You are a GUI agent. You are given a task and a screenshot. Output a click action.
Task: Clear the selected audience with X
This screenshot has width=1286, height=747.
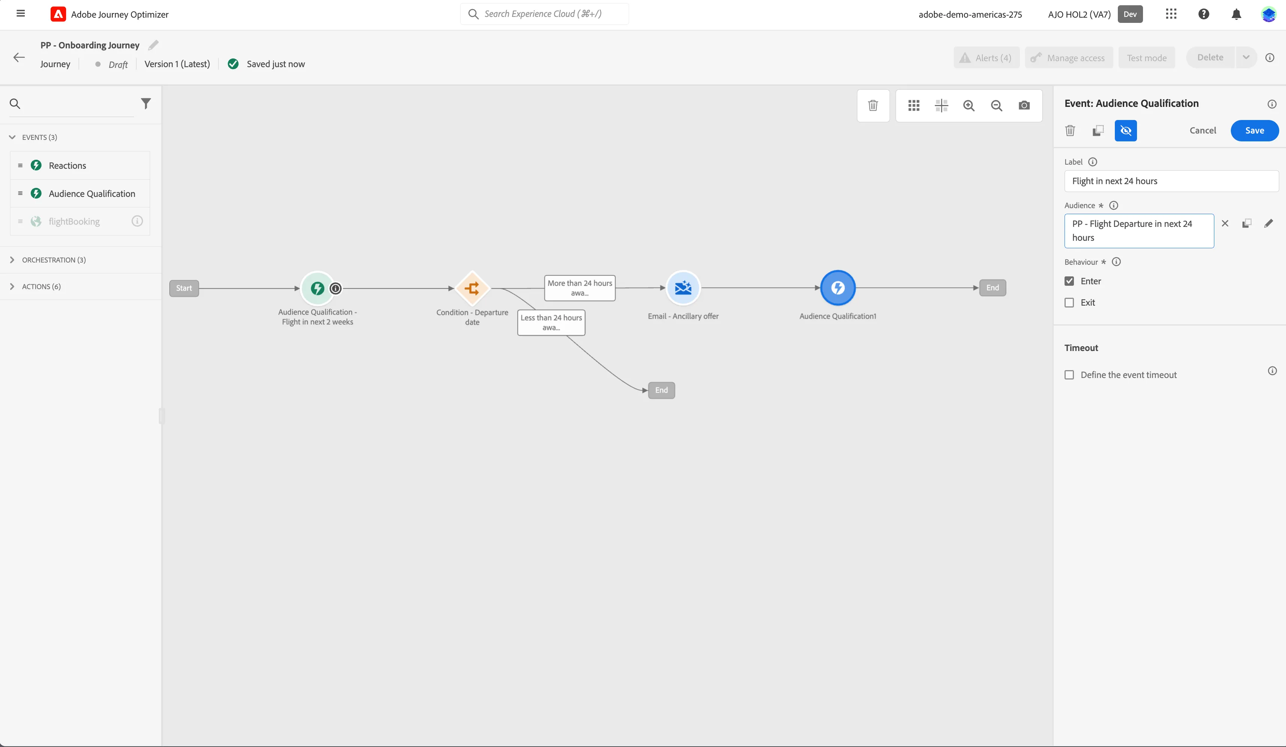tap(1225, 223)
